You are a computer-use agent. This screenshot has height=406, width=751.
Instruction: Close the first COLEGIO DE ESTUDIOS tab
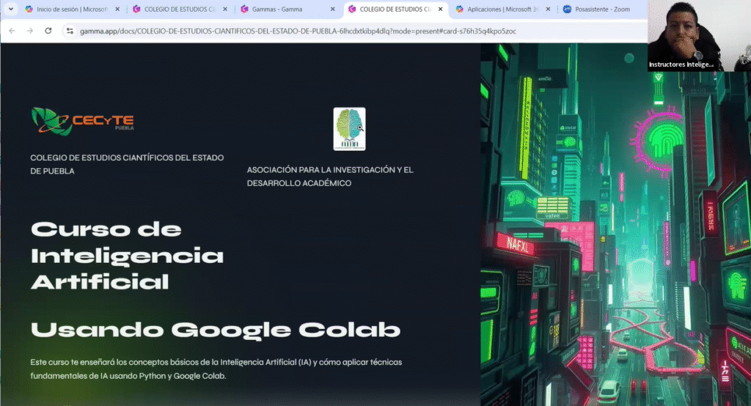(x=225, y=9)
